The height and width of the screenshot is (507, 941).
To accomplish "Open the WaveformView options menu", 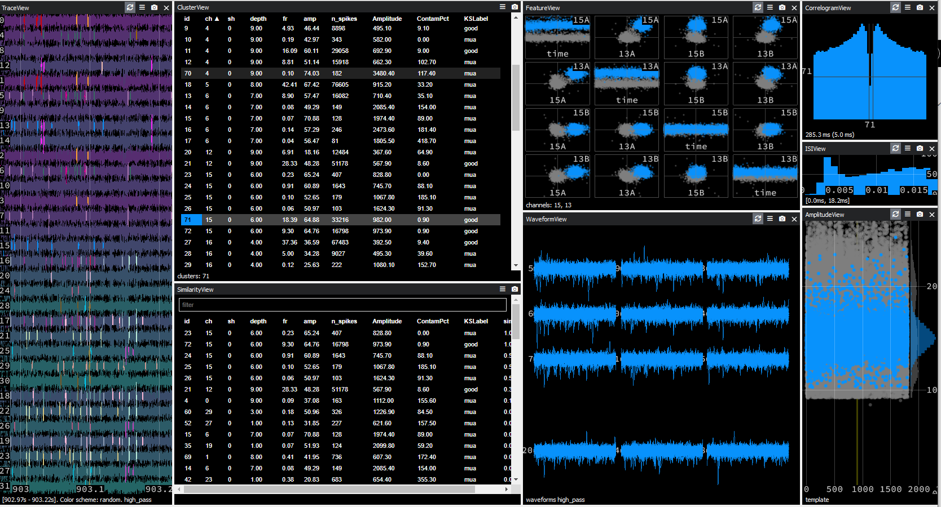I will [769, 219].
